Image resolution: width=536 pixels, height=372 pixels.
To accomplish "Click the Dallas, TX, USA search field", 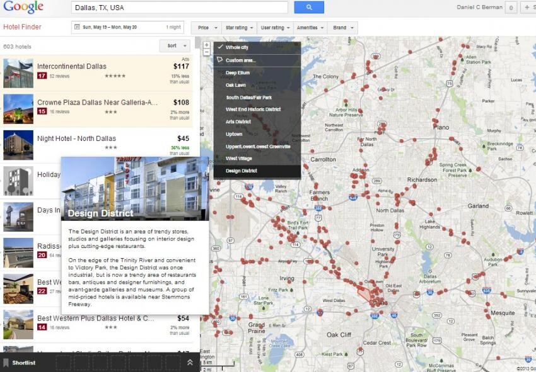I will point(180,8).
